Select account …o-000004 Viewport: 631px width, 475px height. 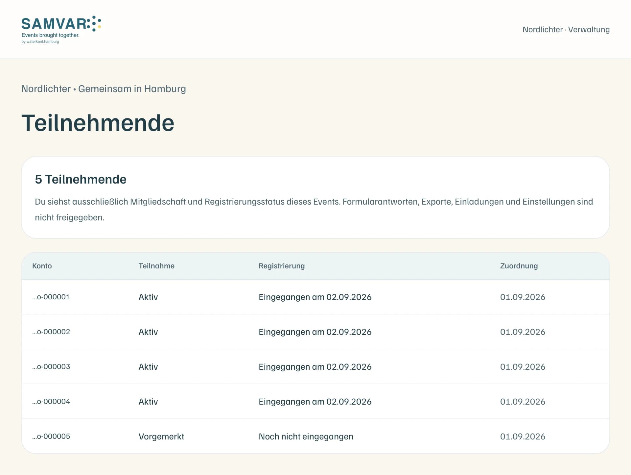51,402
